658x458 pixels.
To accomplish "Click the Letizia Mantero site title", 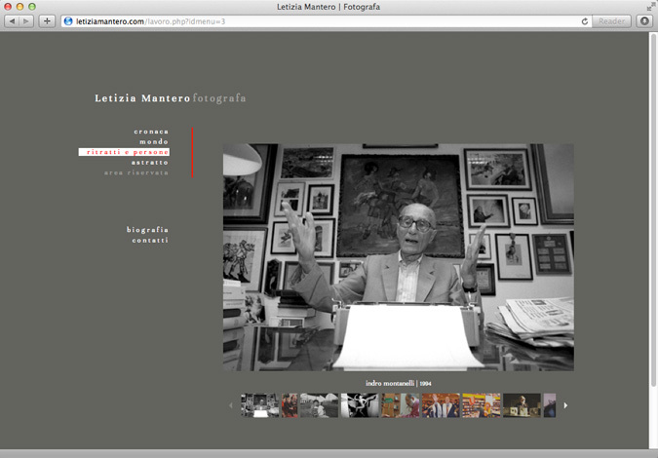I will (142, 98).
